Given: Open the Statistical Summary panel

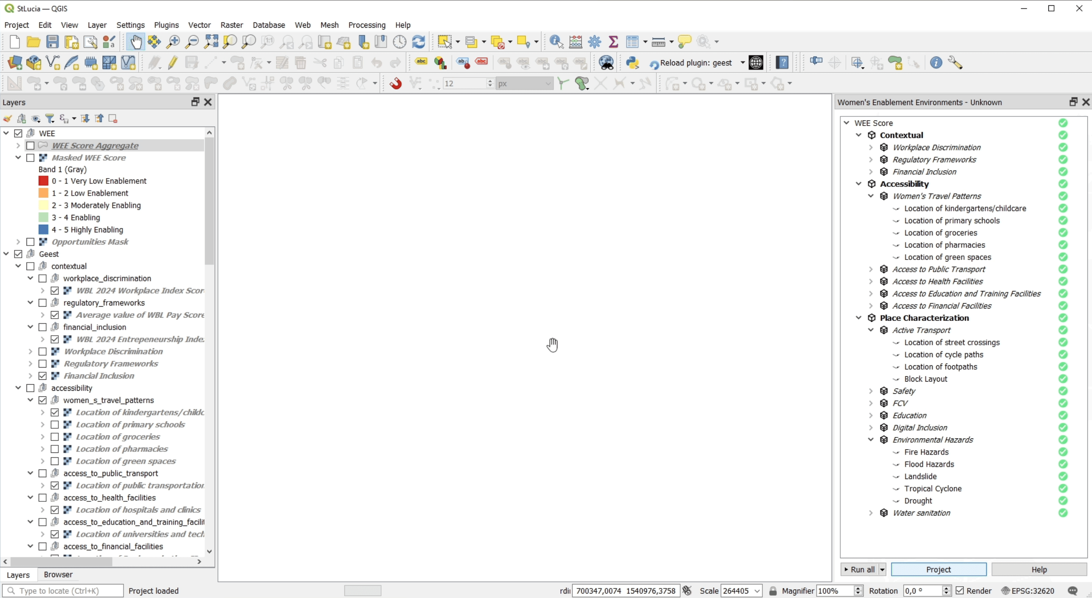Looking at the screenshot, I should pyautogui.click(x=613, y=42).
